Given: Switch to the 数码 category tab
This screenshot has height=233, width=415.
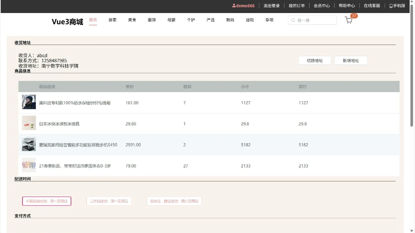Looking at the screenshot, I should pyautogui.click(x=230, y=20).
